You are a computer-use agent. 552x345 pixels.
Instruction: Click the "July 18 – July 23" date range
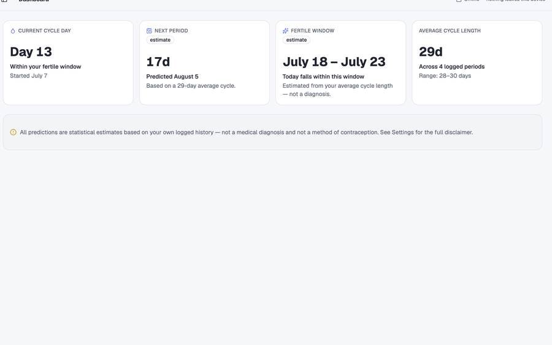click(x=334, y=61)
